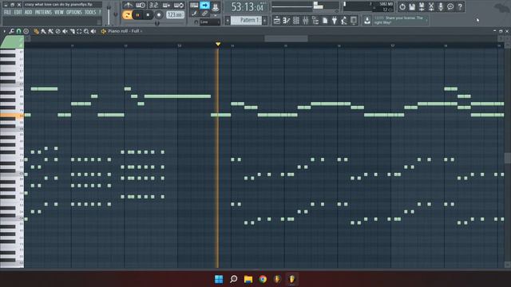Open the Piano roll window button
Image resolution: width=511 pixels, height=287 pixels.
[x=286, y=21]
